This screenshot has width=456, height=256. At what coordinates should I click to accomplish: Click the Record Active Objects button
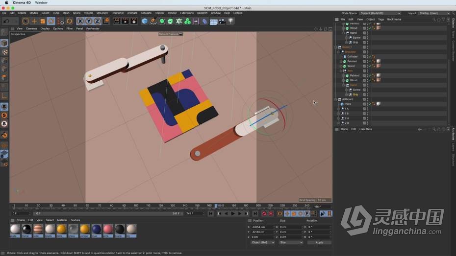pos(264,213)
